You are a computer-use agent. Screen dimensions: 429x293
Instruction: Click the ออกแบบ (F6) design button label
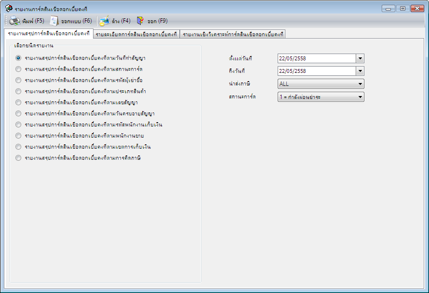coord(77,21)
